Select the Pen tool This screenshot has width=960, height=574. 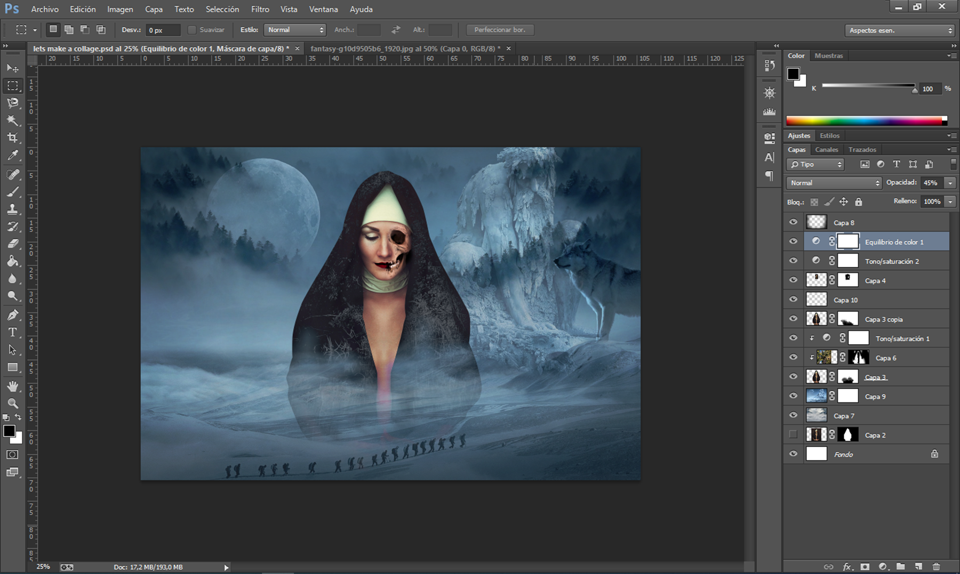13,315
